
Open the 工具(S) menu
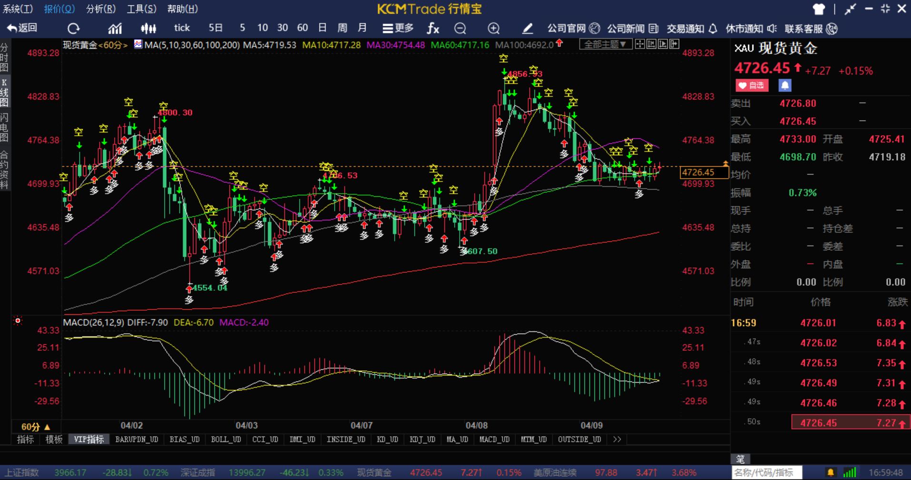tap(142, 9)
